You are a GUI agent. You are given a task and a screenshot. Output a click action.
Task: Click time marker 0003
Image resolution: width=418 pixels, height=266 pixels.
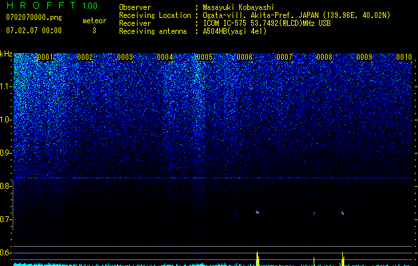pos(125,57)
